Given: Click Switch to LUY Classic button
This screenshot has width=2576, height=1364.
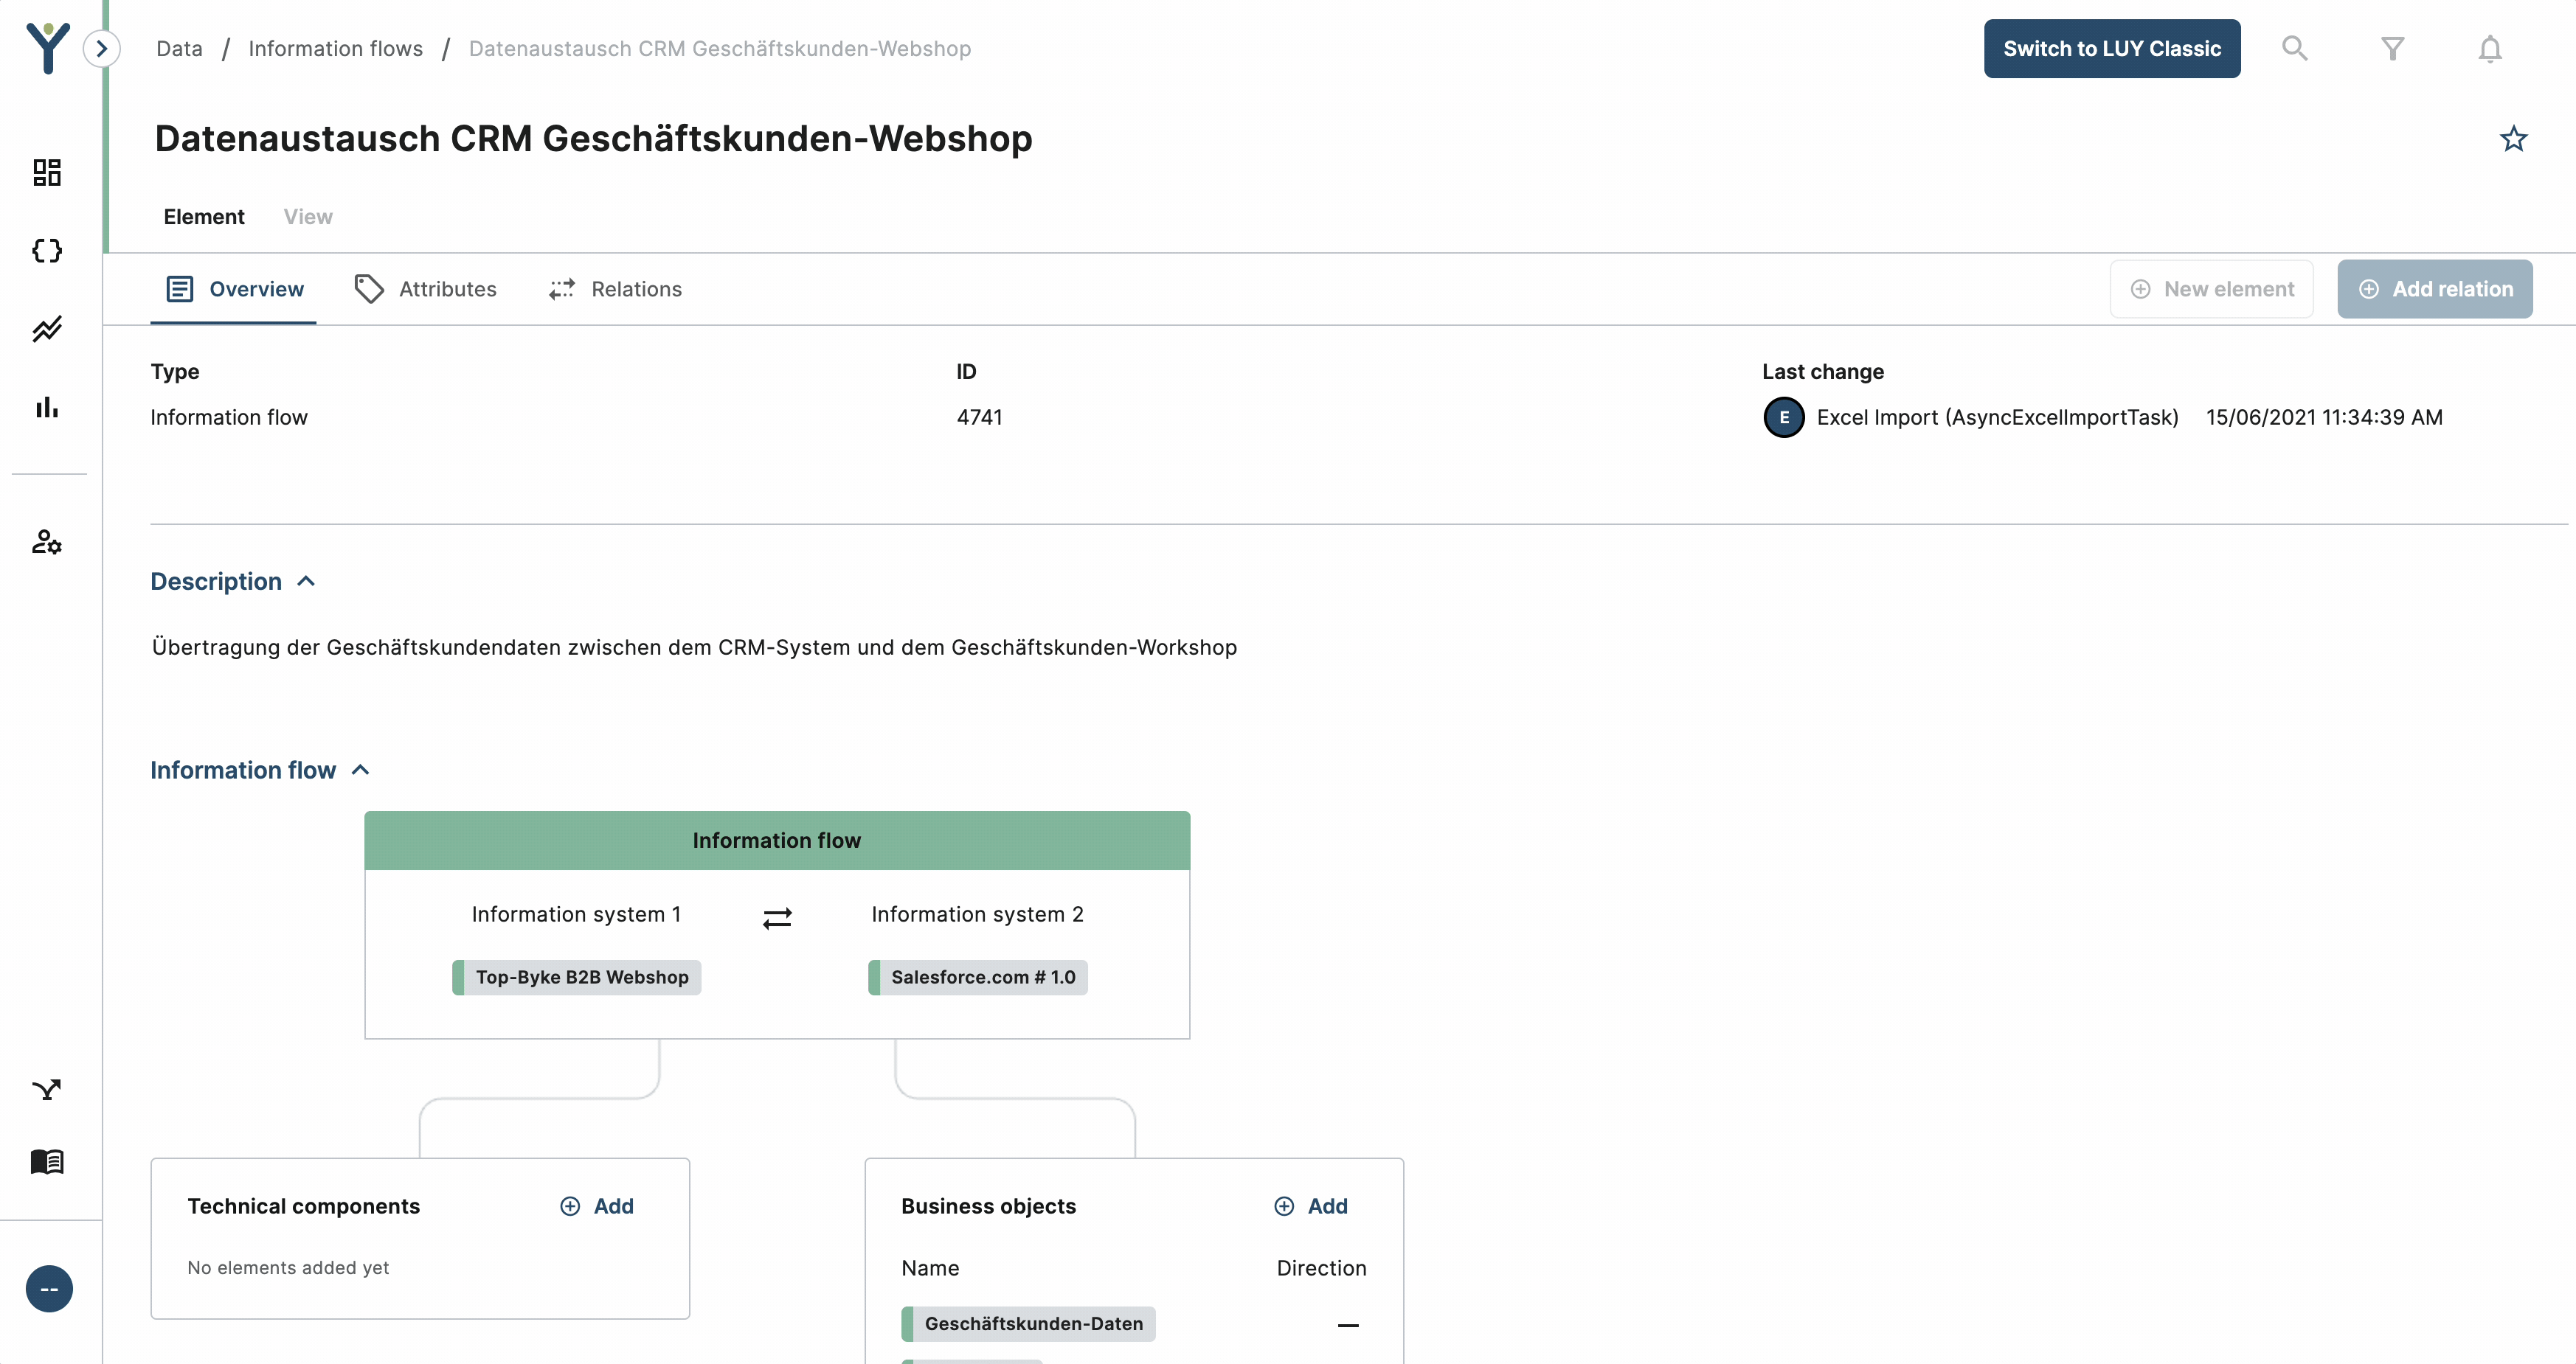Looking at the screenshot, I should pos(2111,48).
